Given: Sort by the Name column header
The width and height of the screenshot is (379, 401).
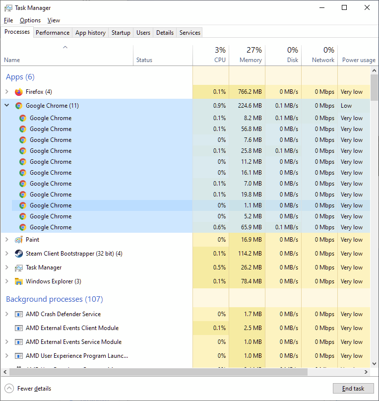Looking at the screenshot, I should pyautogui.click(x=67, y=56).
